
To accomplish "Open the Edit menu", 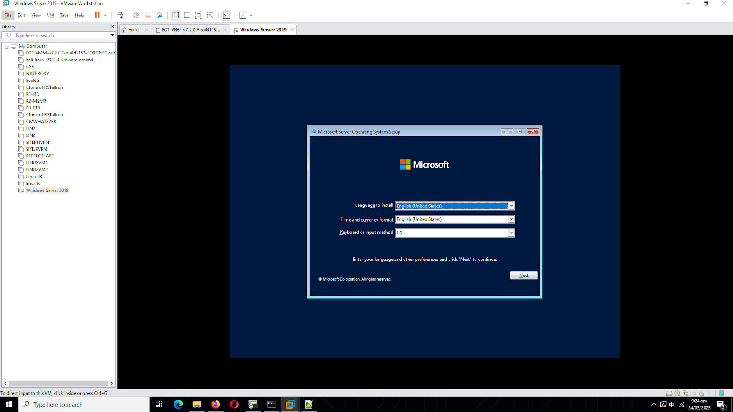I will (22, 15).
